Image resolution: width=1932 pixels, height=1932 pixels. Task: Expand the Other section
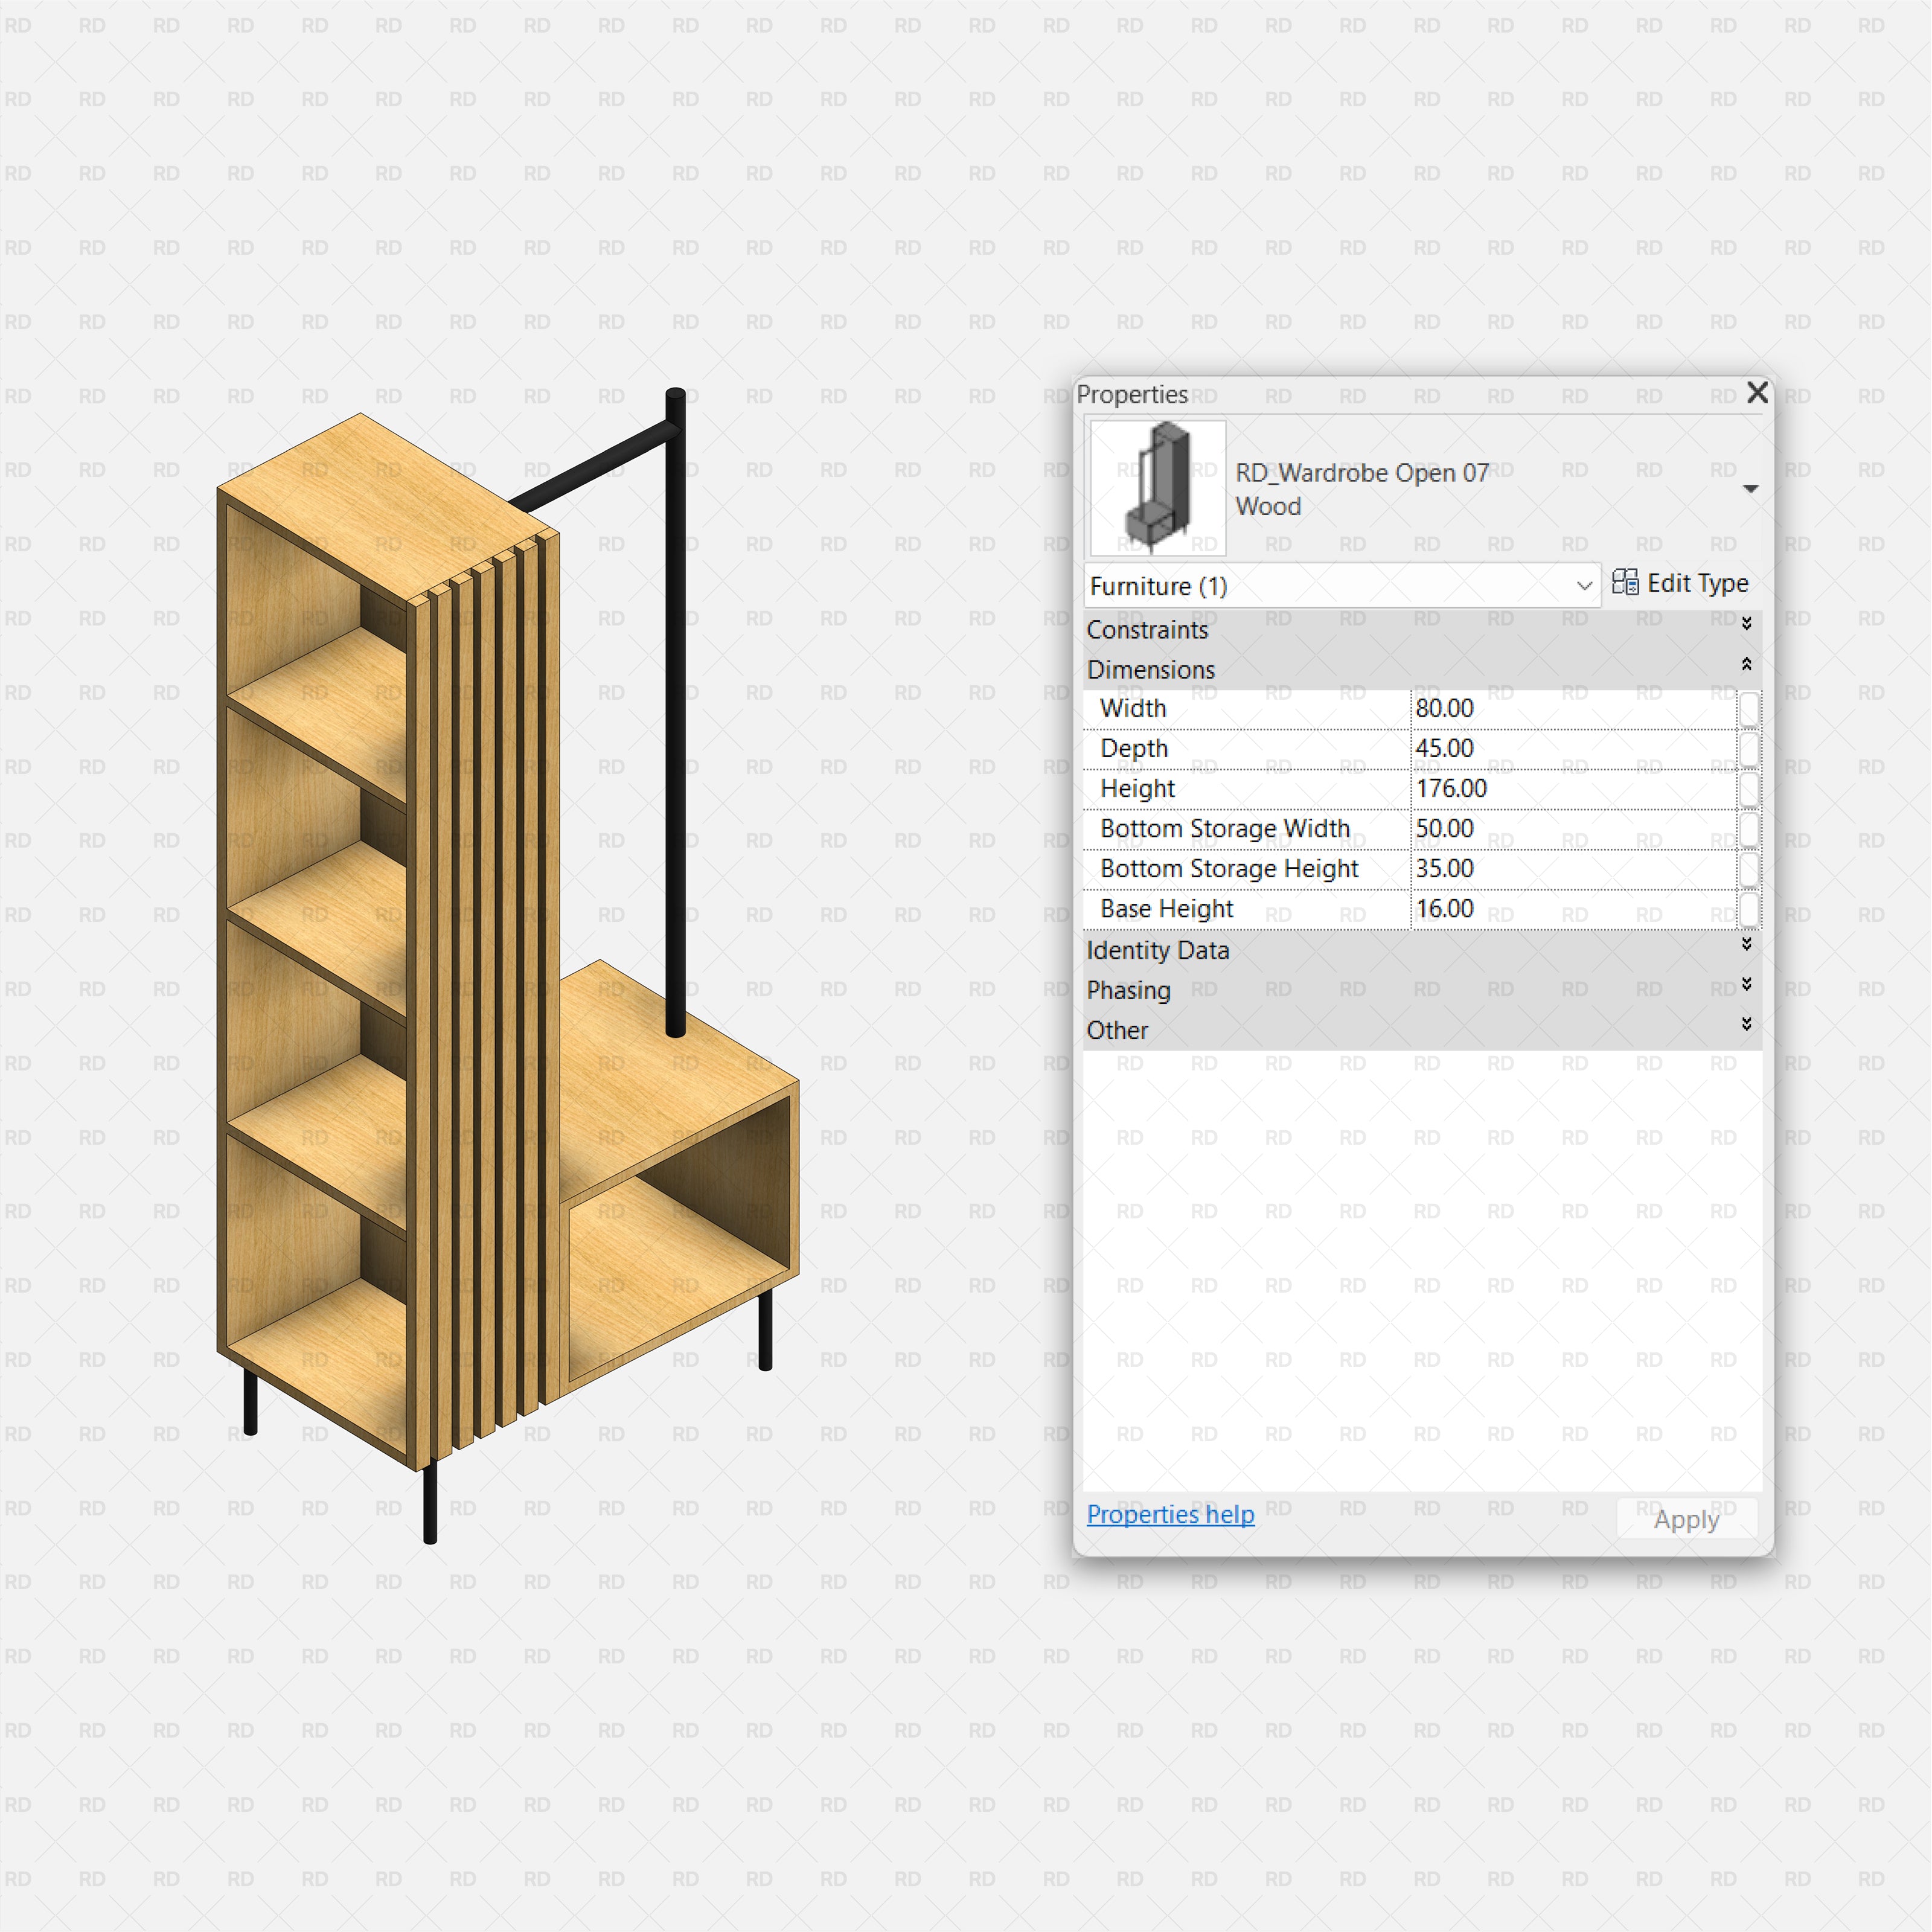click(1747, 1024)
